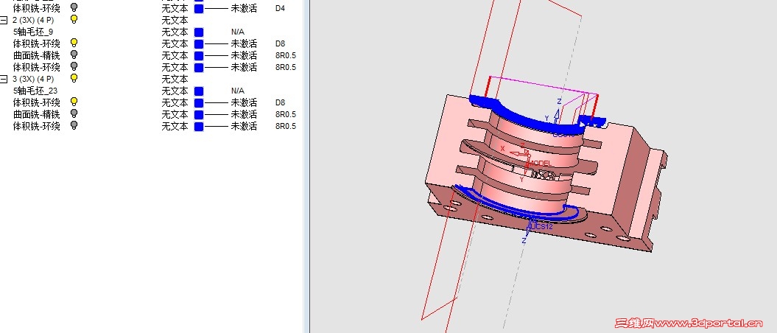Click 无文本 cell in the 5轴毛坯_23 row

click(x=175, y=91)
